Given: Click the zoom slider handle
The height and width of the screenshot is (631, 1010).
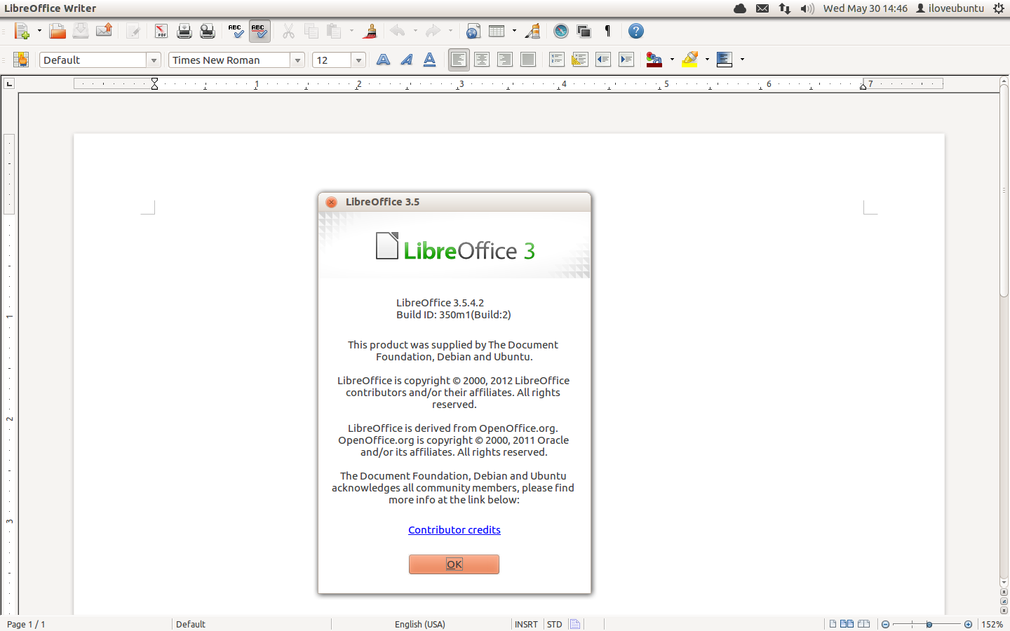Looking at the screenshot, I should click(929, 624).
